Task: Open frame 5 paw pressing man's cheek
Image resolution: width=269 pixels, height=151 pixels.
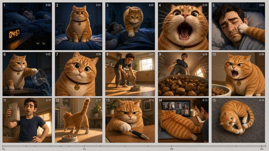Action: tap(238, 26)
